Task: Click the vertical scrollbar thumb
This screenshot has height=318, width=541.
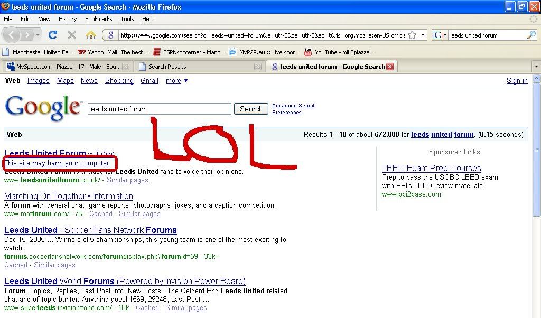Action: click(x=537, y=149)
